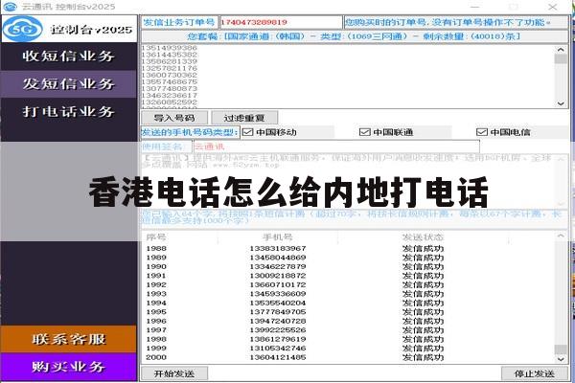Select phone number 13257821176 in list

[170, 68]
